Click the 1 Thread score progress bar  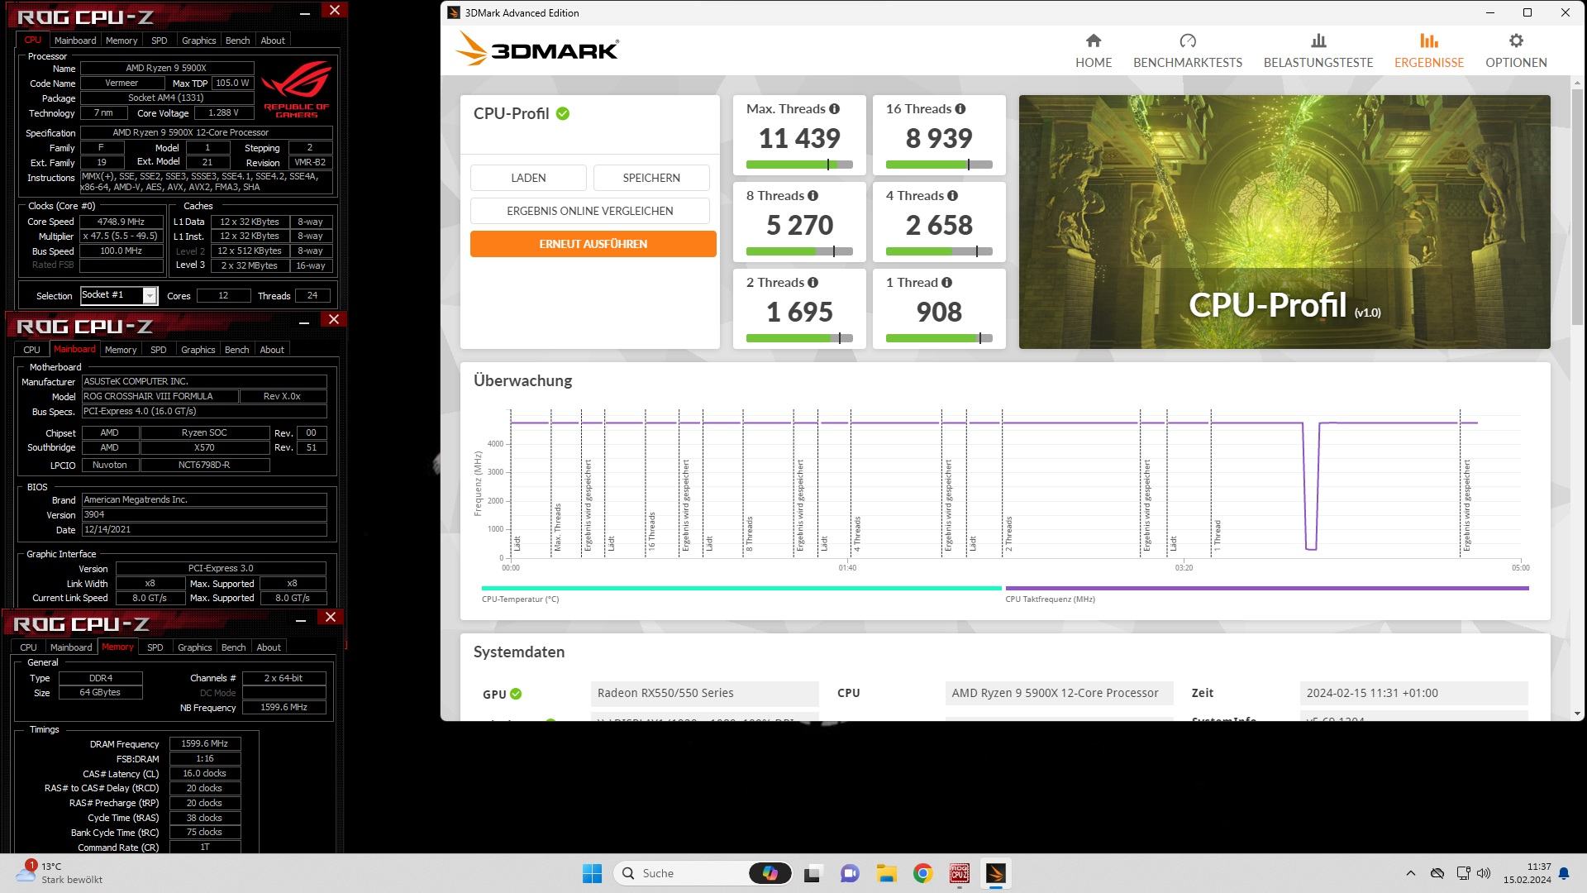[939, 338]
